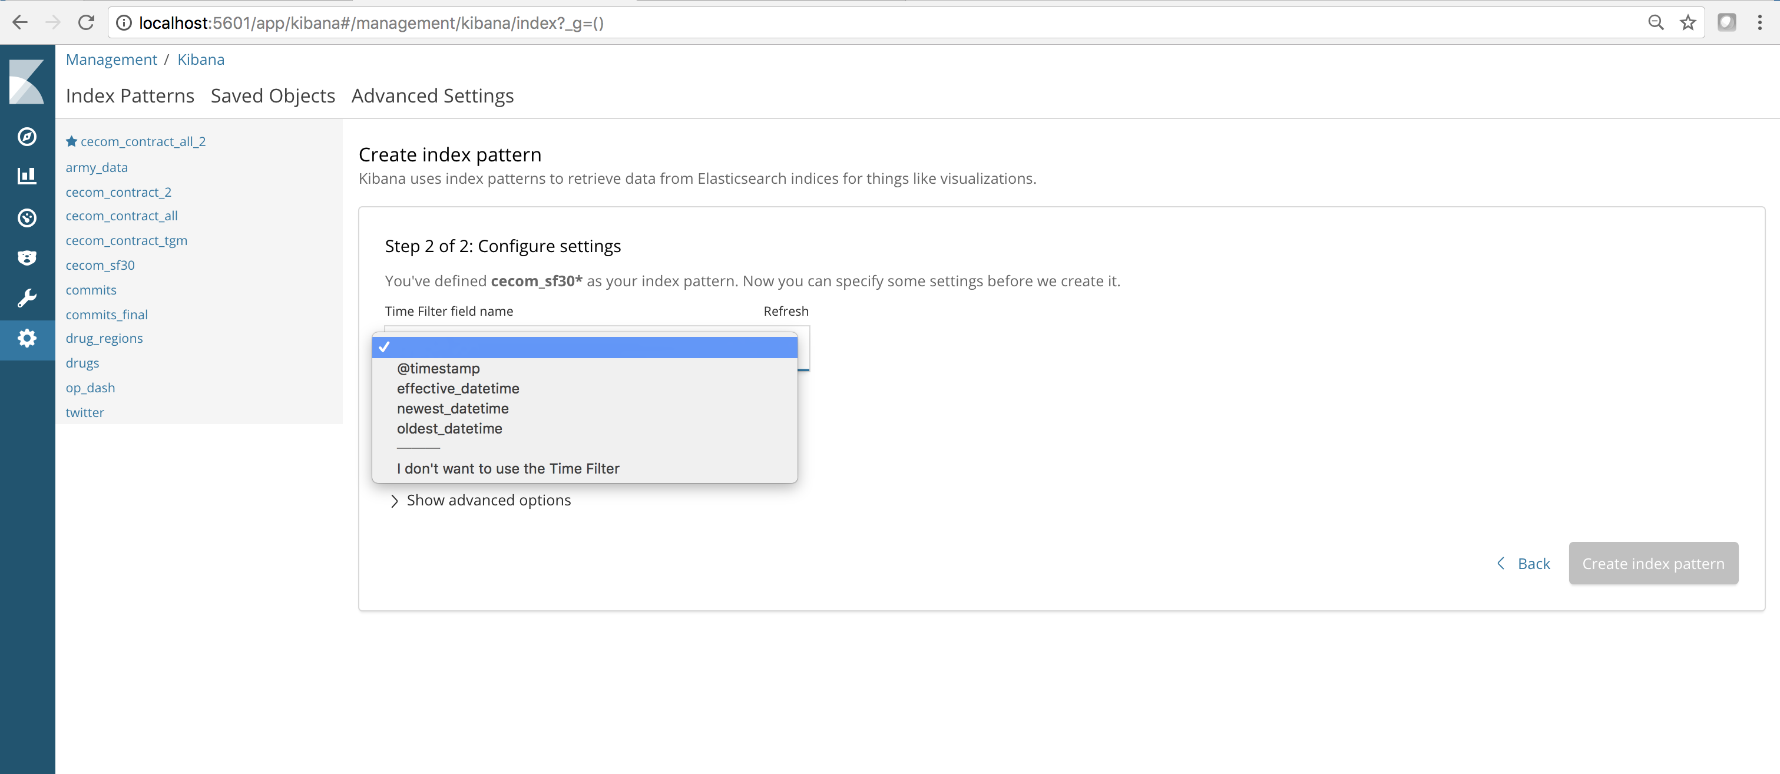This screenshot has height=774, width=1780.
Task: Click the browser zoom magnifier icon
Action: coord(1656,23)
